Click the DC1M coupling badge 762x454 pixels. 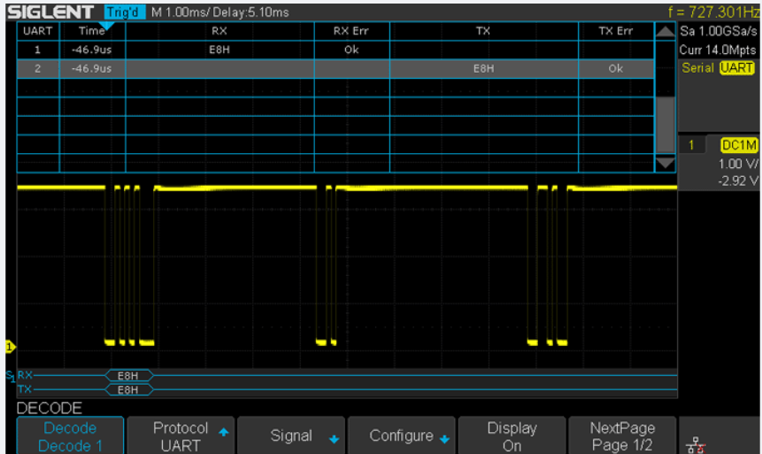pyautogui.click(x=739, y=145)
